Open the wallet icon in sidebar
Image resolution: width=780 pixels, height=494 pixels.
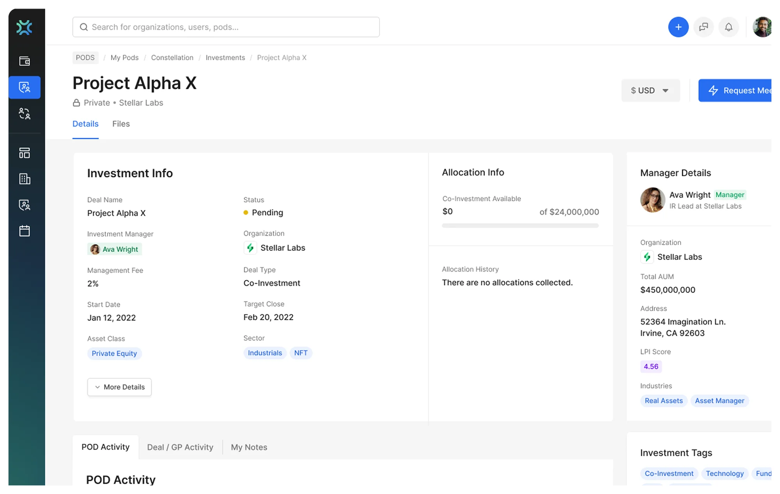point(25,61)
